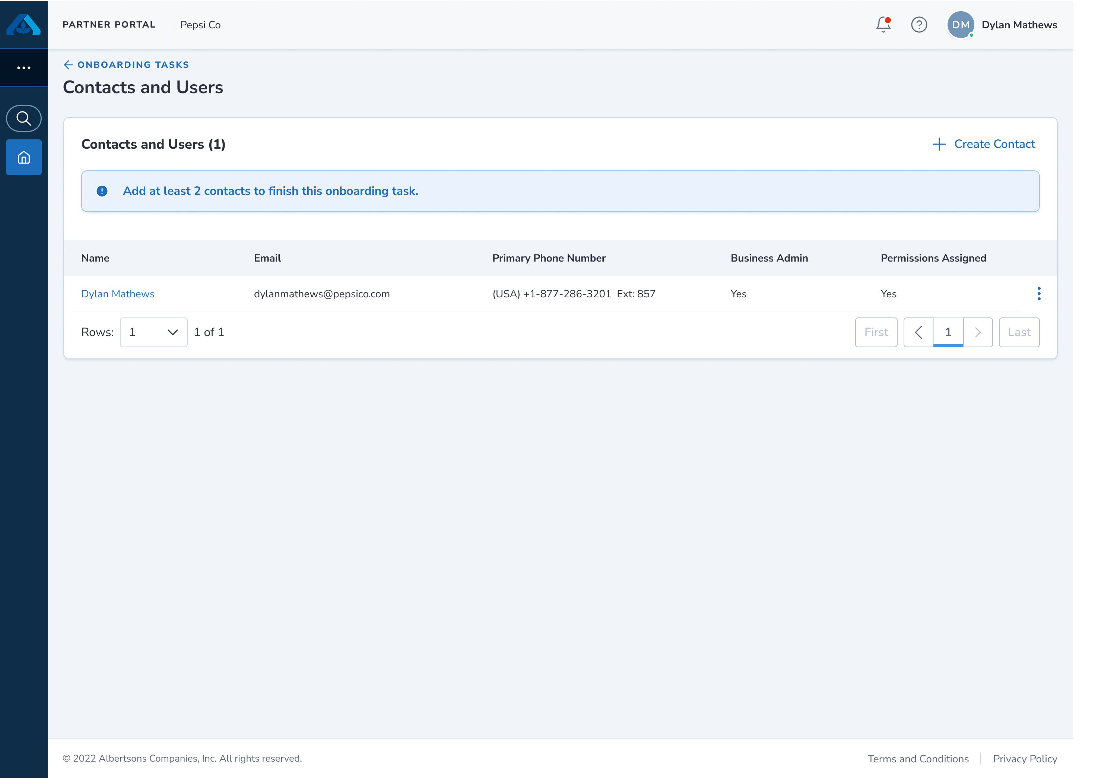Go to the Home sidebar icon
This screenshot has height=778, width=1098.
point(23,157)
